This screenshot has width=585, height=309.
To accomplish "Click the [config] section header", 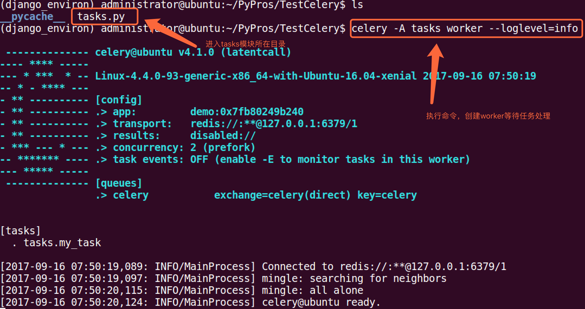I will [119, 100].
